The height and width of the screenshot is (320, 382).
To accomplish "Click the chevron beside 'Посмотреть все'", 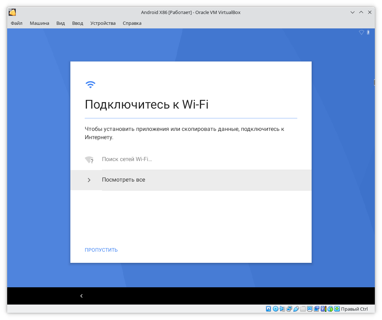I will coord(89,180).
